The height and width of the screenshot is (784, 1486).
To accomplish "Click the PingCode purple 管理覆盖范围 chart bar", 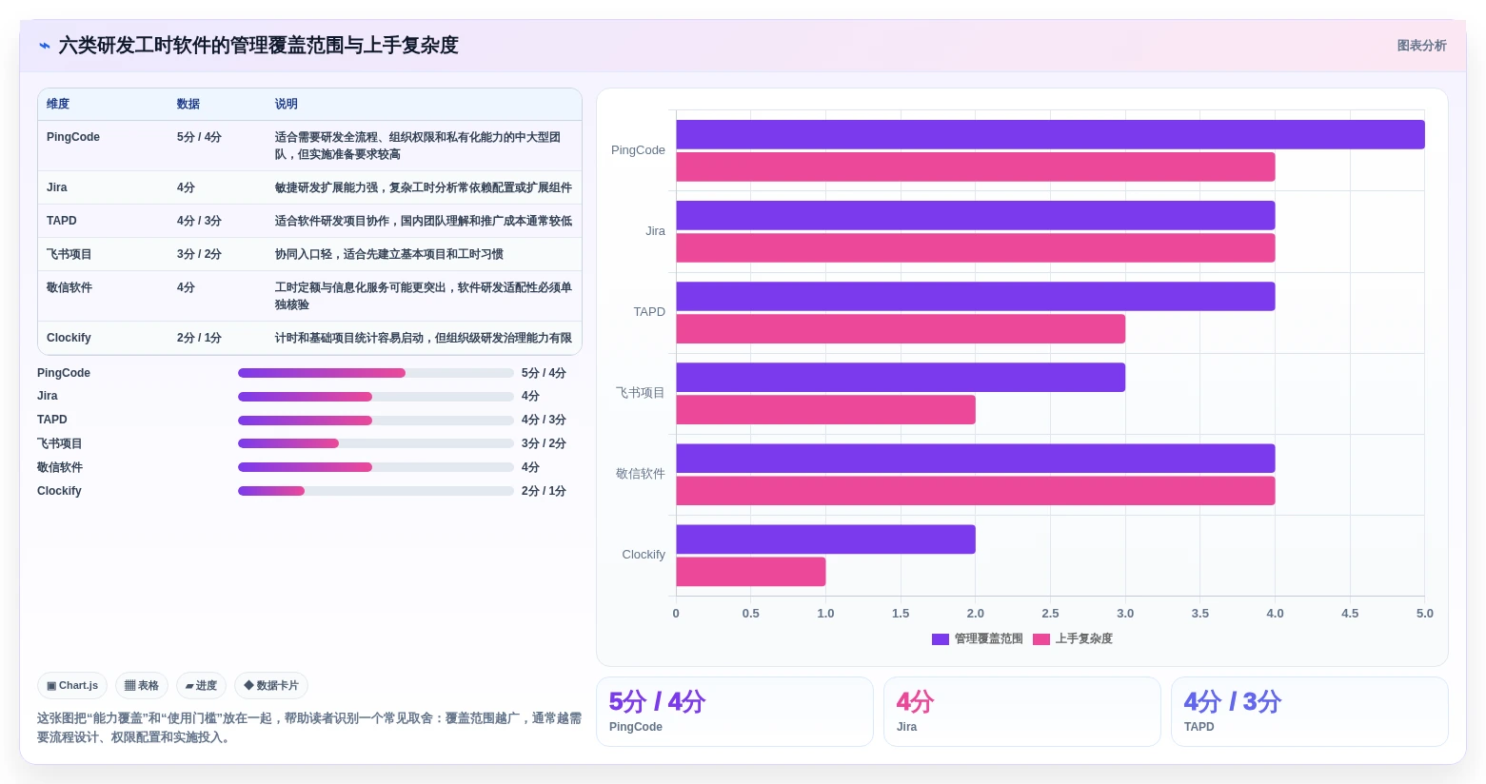I will 1050,134.
